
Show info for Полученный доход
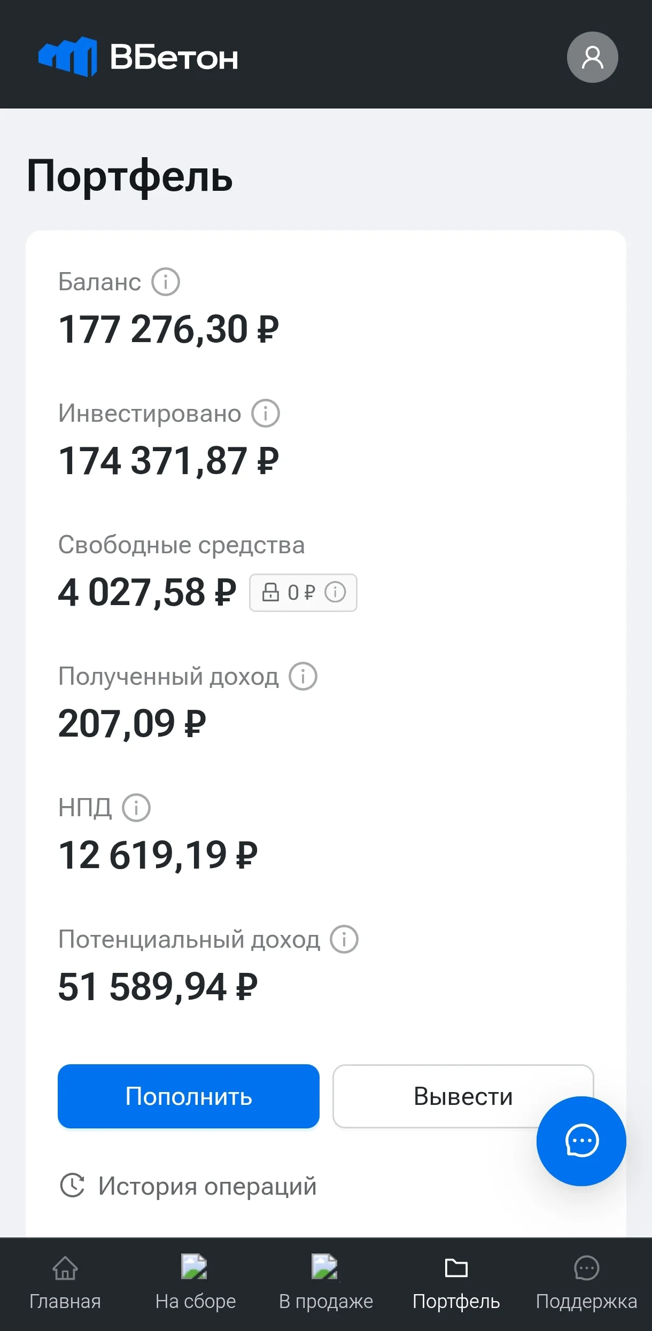click(x=303, y=676)
